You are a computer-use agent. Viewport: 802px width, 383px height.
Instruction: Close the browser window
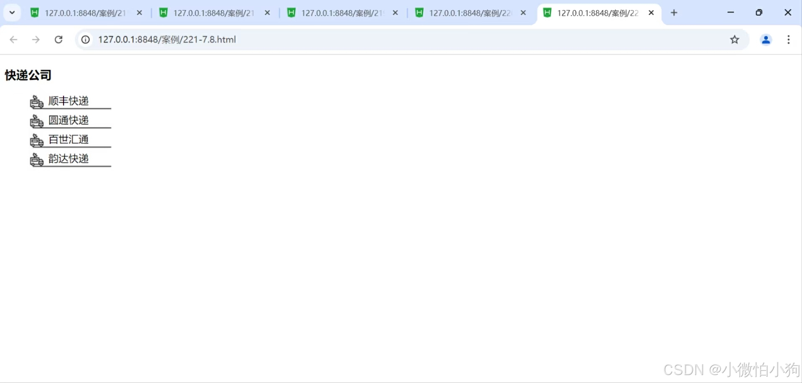pyautogui.click(x=788, y=13)
